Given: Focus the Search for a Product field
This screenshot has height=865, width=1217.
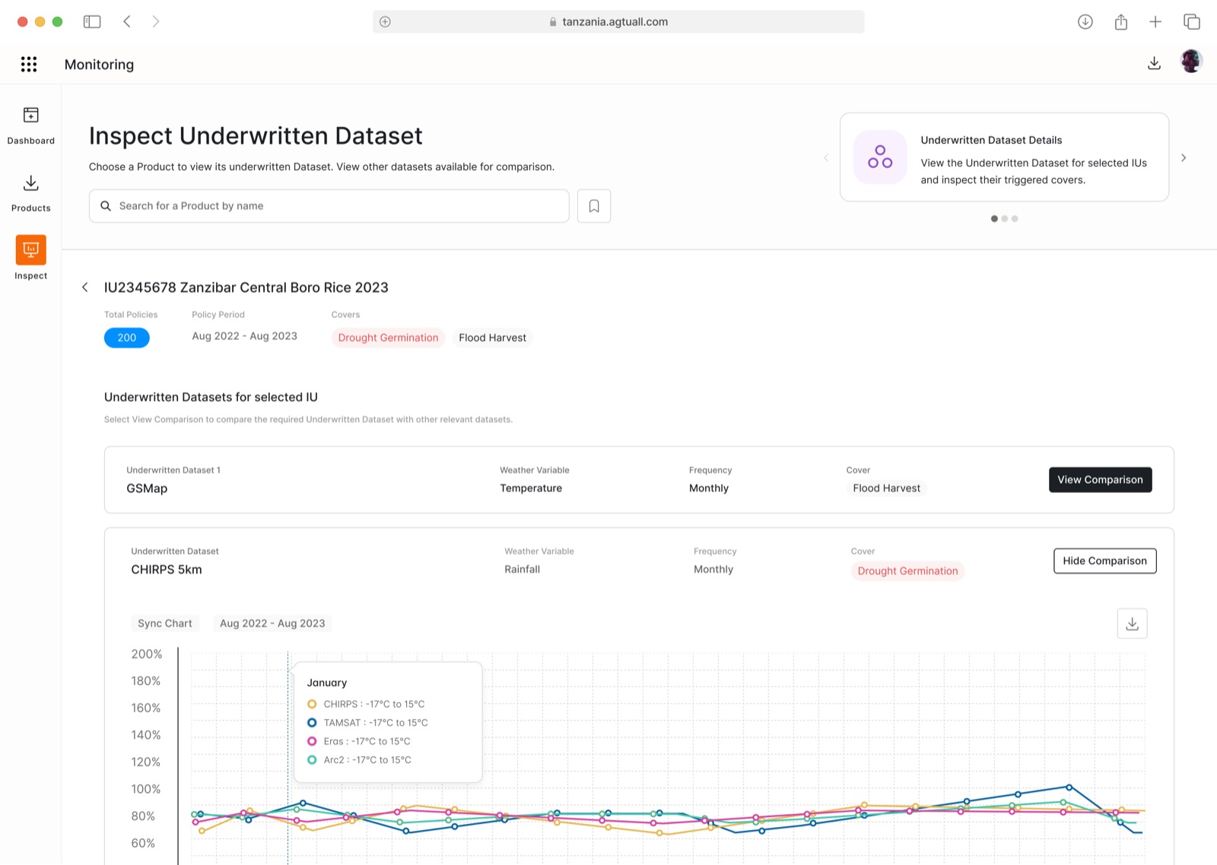Looking at the screenshot, I should pyautogui.click(x=329, y=206).
